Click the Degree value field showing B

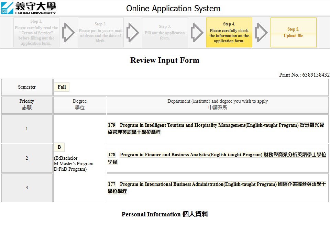pyautogui.click(x=59, y=147)
